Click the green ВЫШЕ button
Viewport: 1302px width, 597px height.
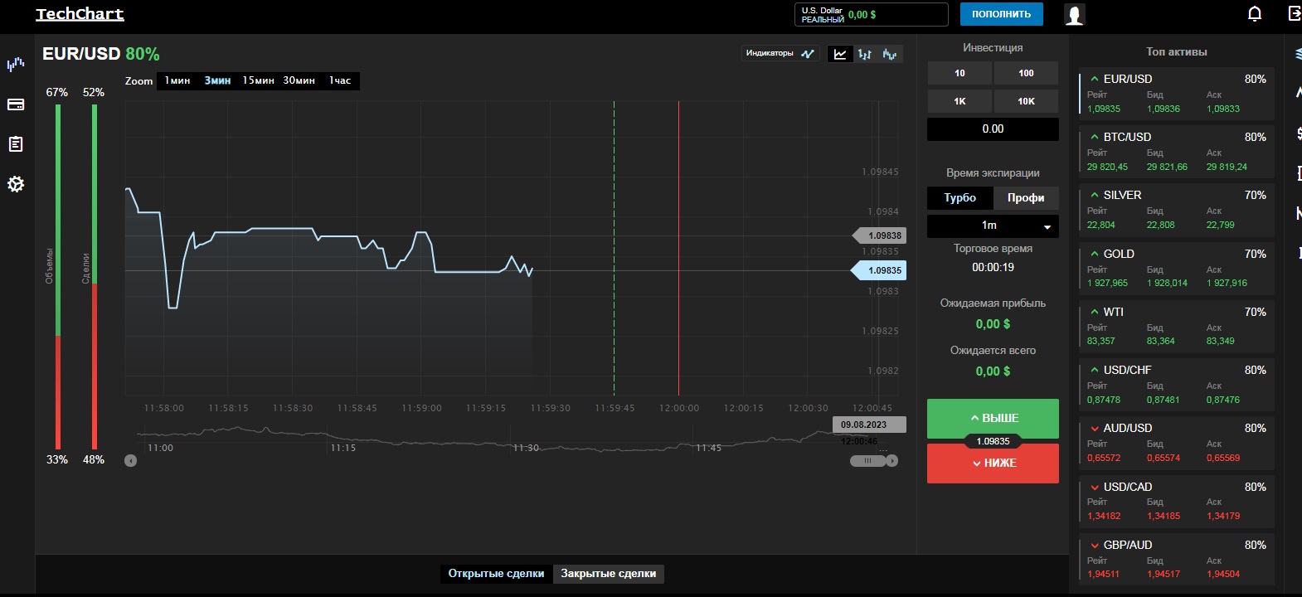(993, 419)
